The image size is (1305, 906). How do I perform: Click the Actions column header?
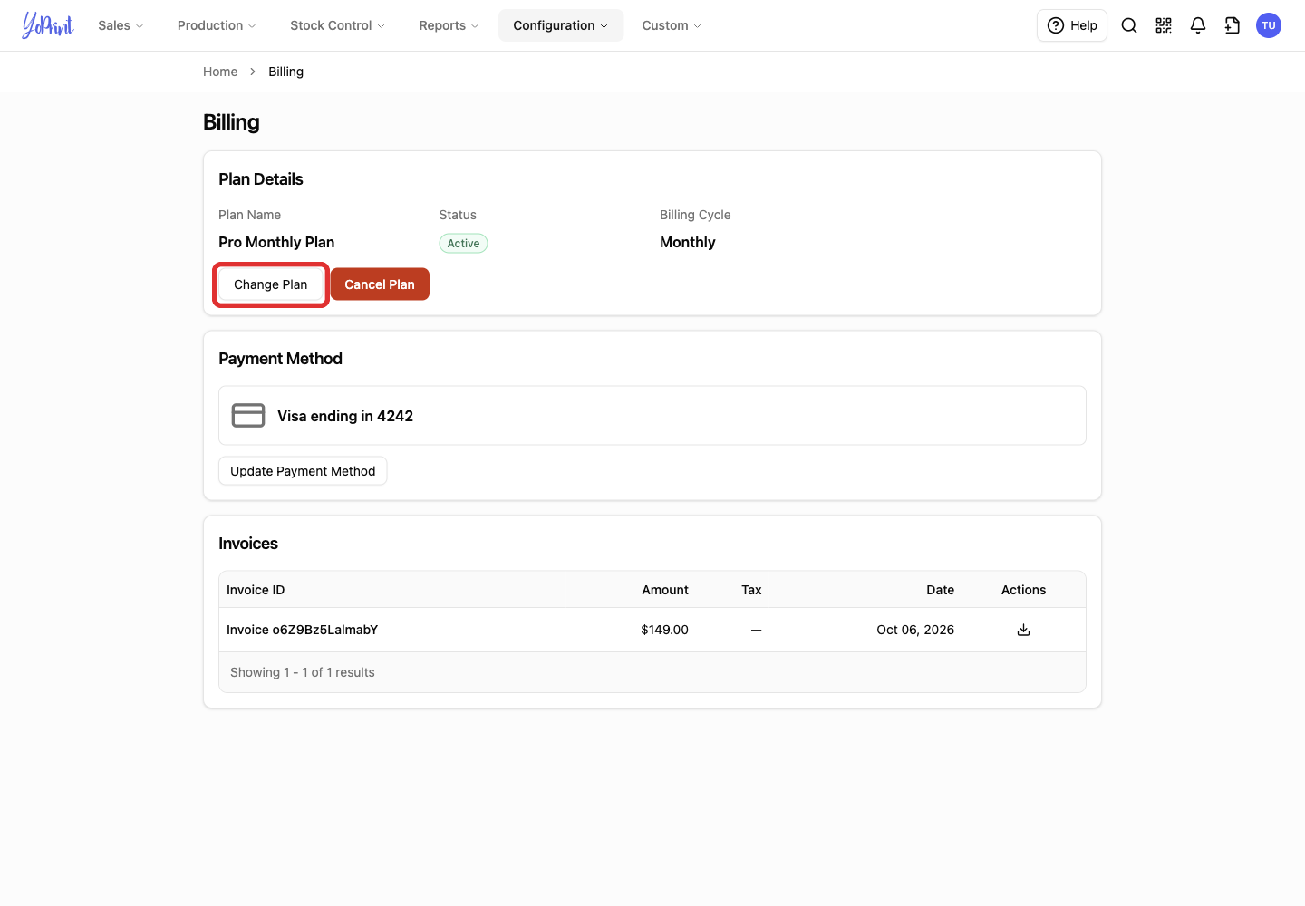tap(1023, 590)
